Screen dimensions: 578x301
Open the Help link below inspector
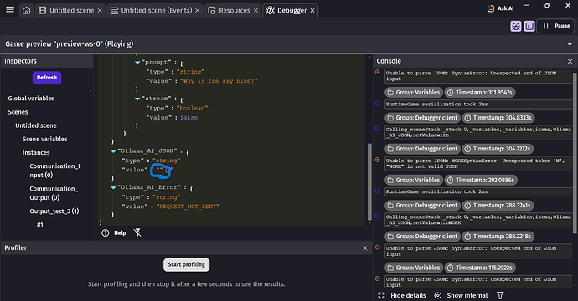(120, 233)
